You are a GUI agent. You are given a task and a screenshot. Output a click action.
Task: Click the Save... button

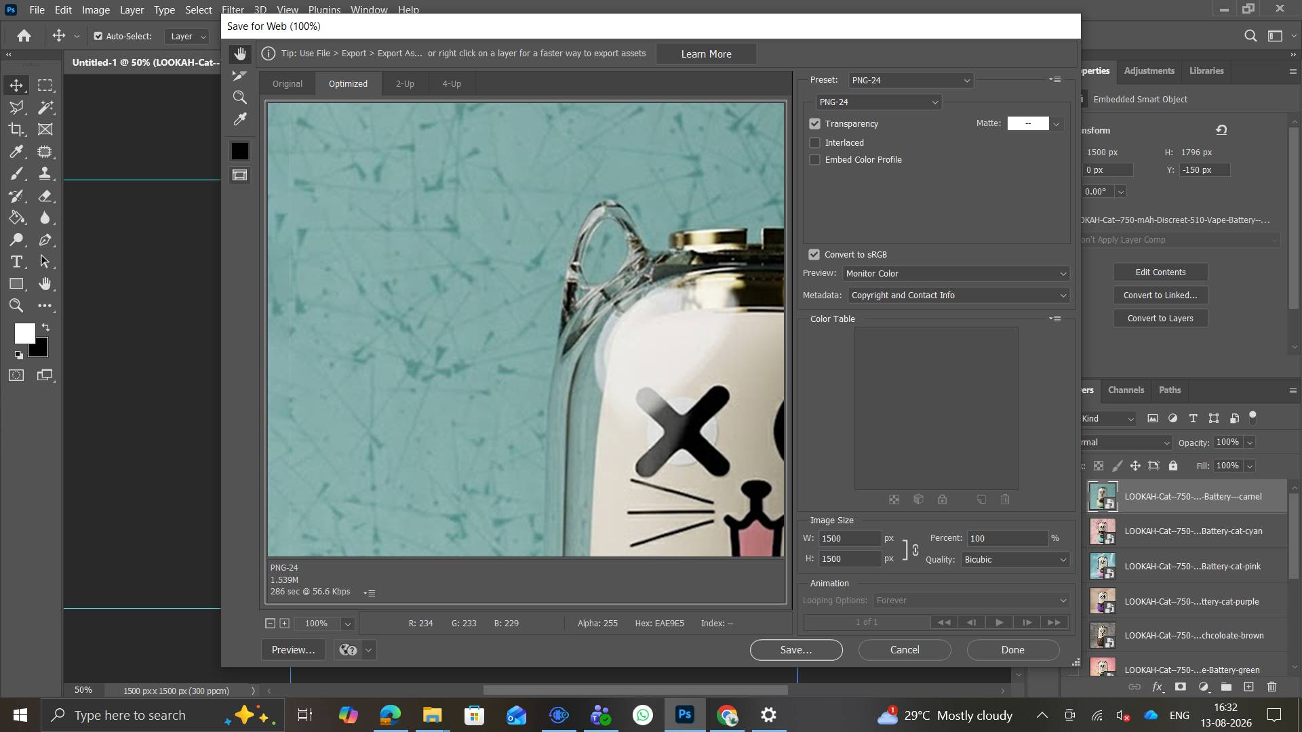[x=796, y=650]
